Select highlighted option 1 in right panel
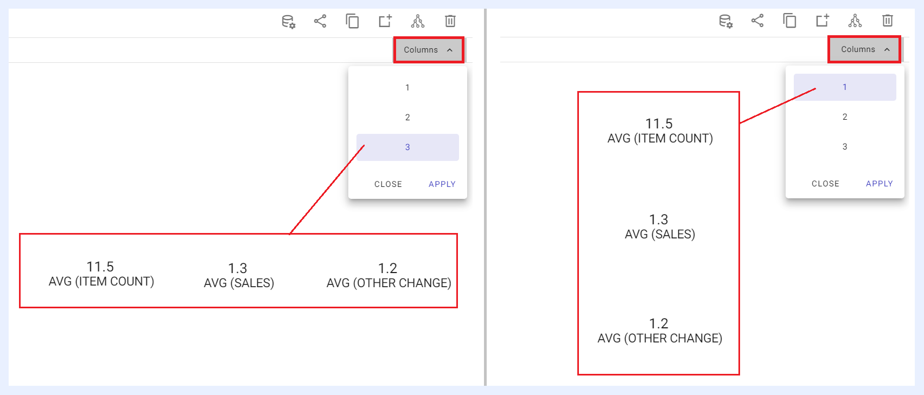Viewport: 924px width, 395px height. point(845,87)
